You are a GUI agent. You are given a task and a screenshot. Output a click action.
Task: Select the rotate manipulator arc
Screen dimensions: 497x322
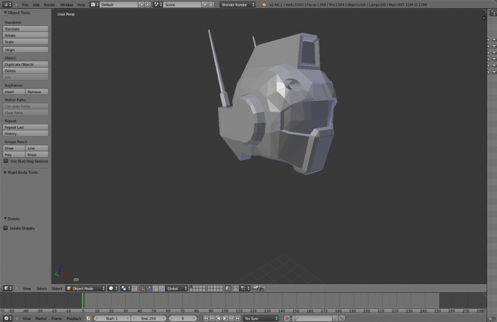(x=155, y=288)
